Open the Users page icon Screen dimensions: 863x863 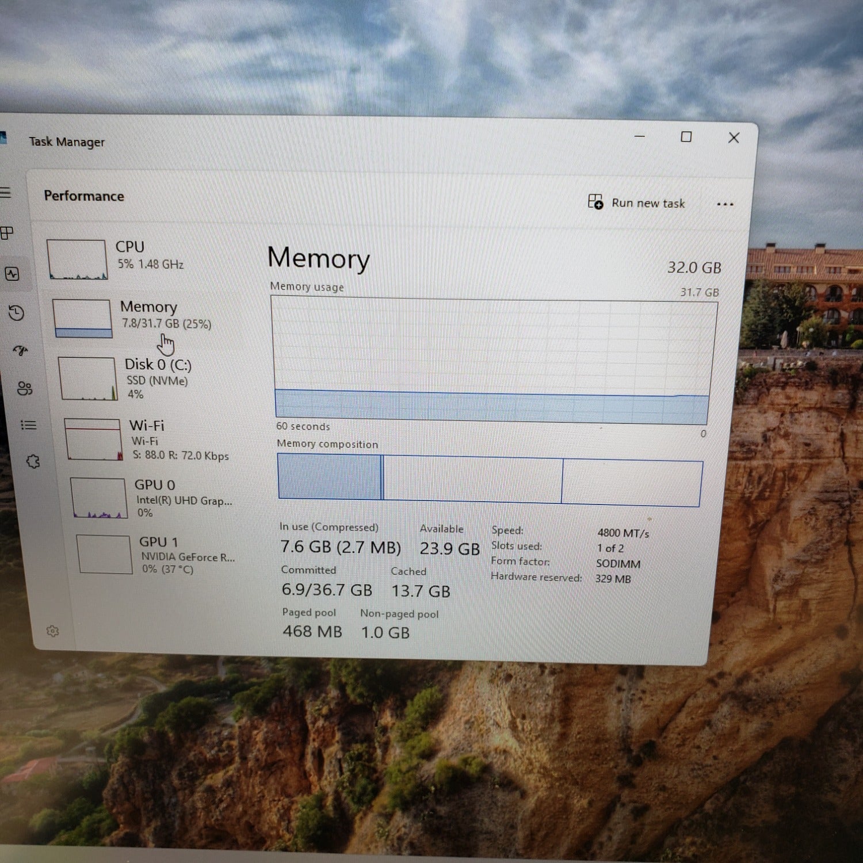[x=25, y=388]
